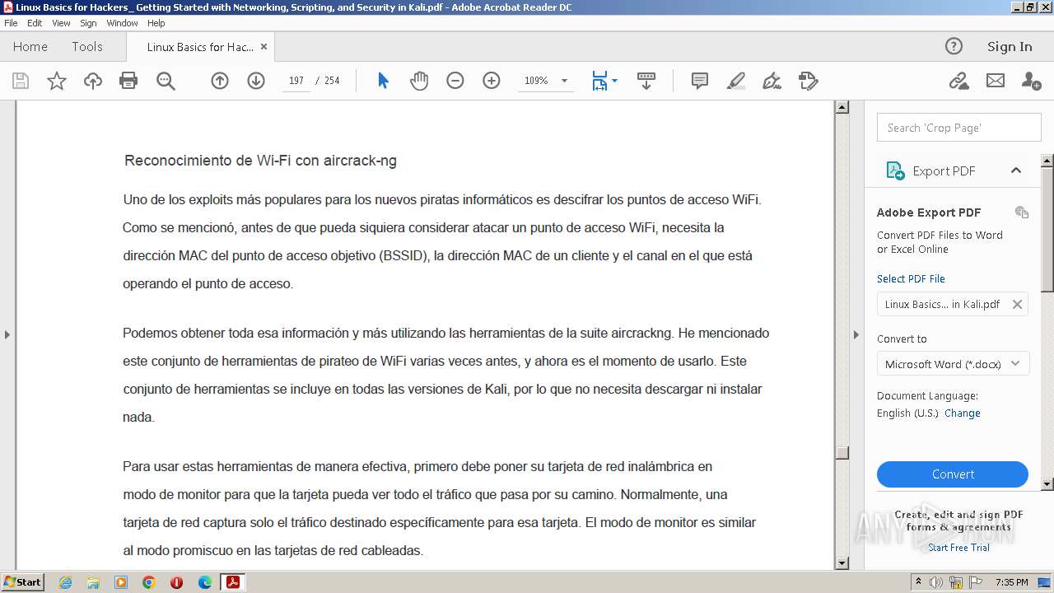The image size is (1054, 593).
Task: Zoom out with minus circle
Action: pos(455,81)
